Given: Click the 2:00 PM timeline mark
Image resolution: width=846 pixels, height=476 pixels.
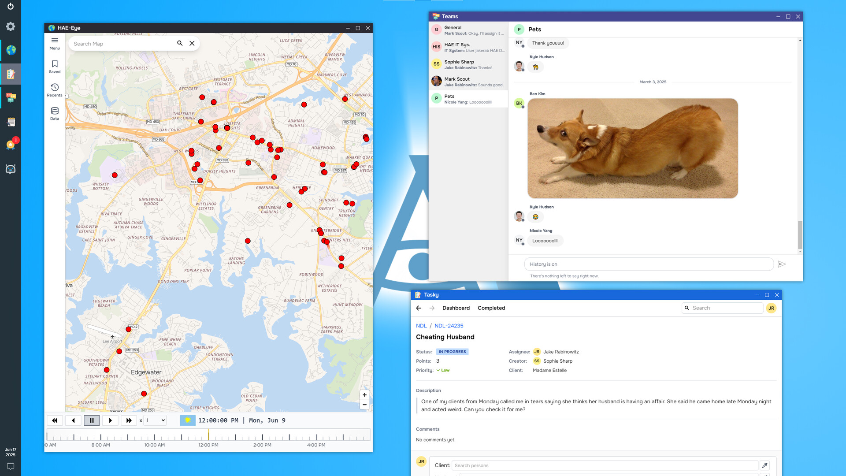Looking at the screenshot, I should pyautogui.click(x=262, y=437).
